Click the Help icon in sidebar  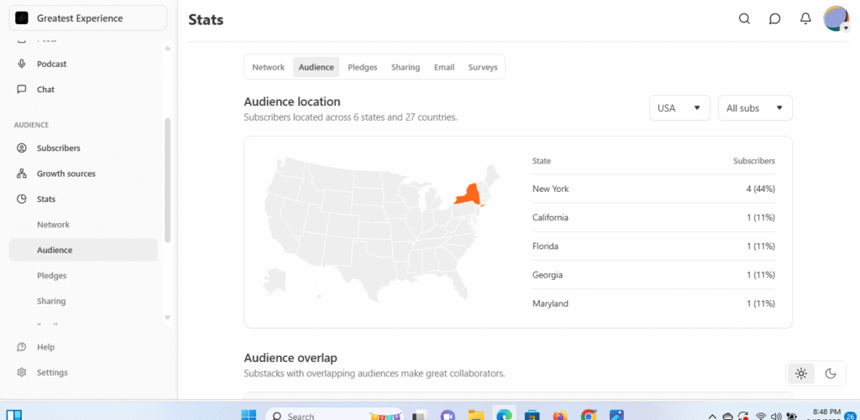(x=22, y=347)
